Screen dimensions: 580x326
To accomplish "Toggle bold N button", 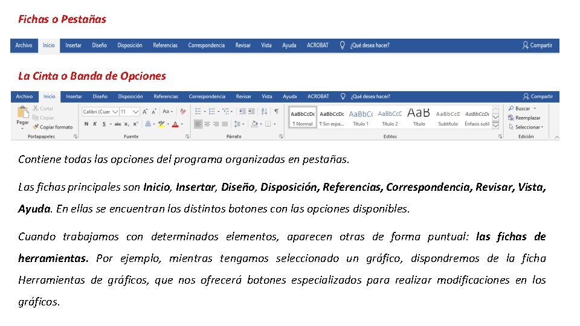I will pos(86,124).
